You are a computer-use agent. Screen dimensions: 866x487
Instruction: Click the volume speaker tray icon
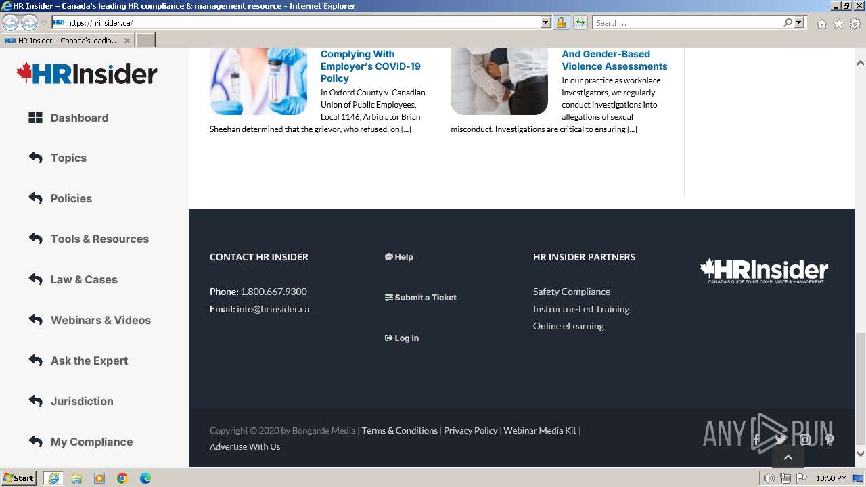tap(769, 478)
